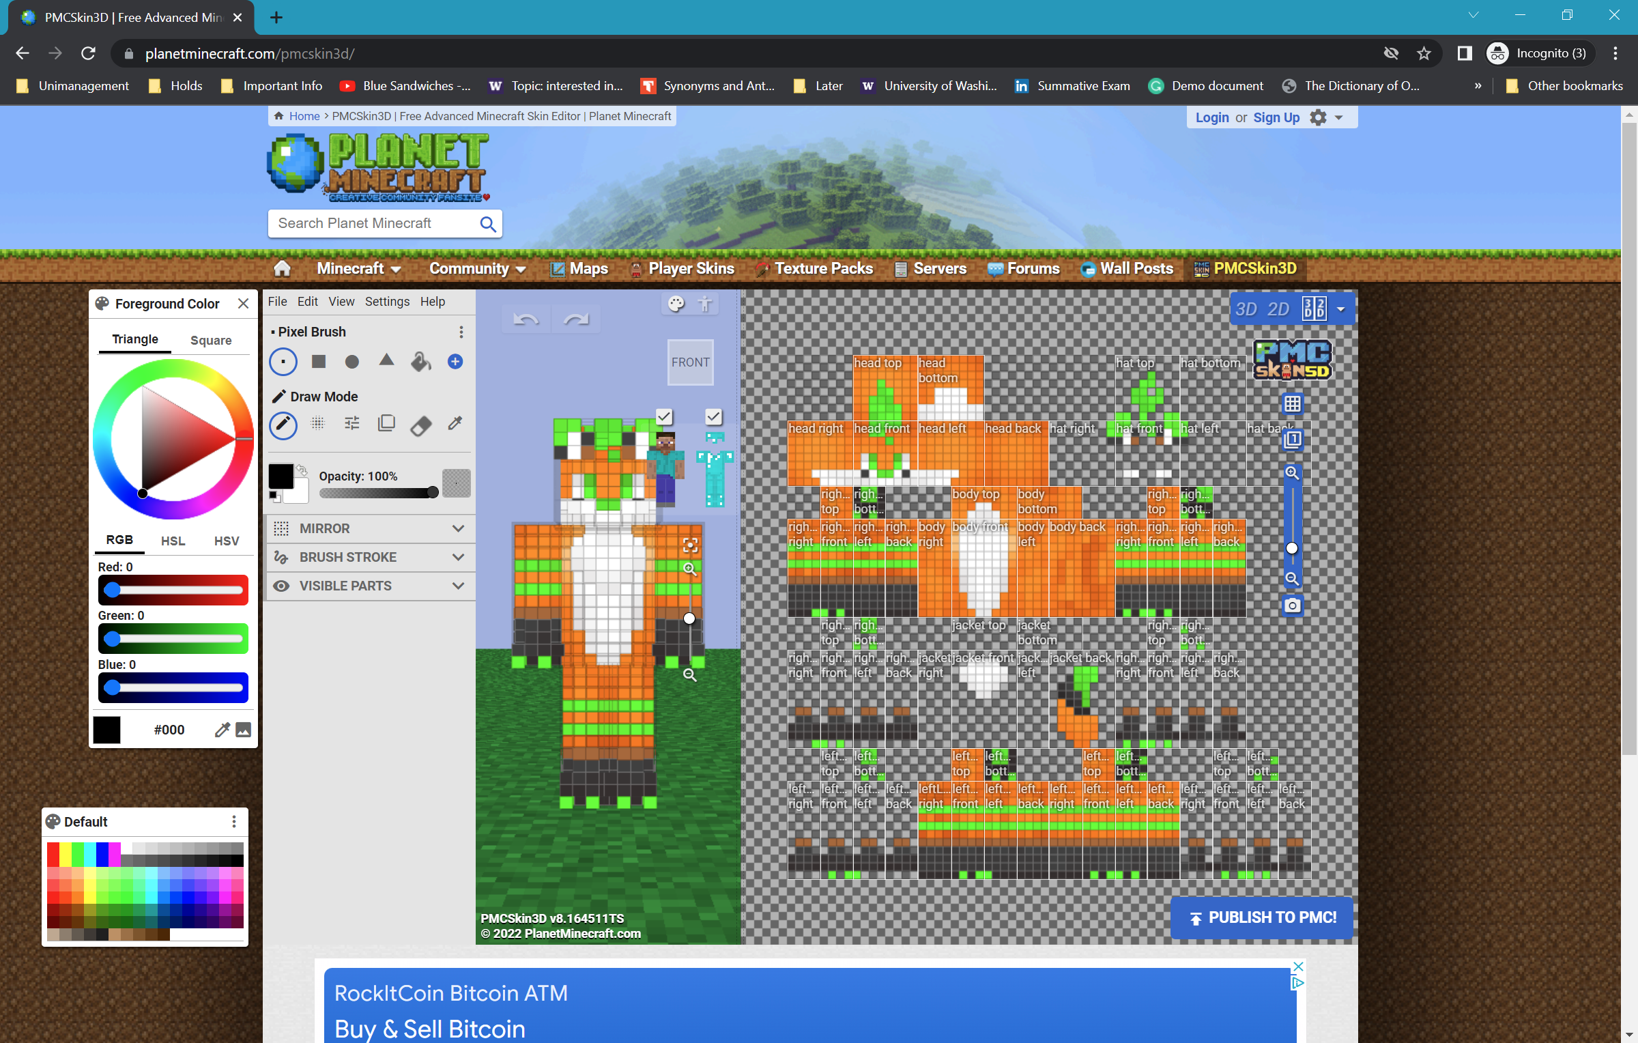Open the account settings gear dropdown
This screenshot has width=1638, height=1043.
1327,117
